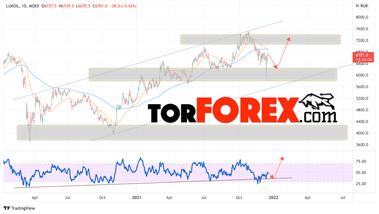Click the 4000.0 price axis label

[362, 133]
